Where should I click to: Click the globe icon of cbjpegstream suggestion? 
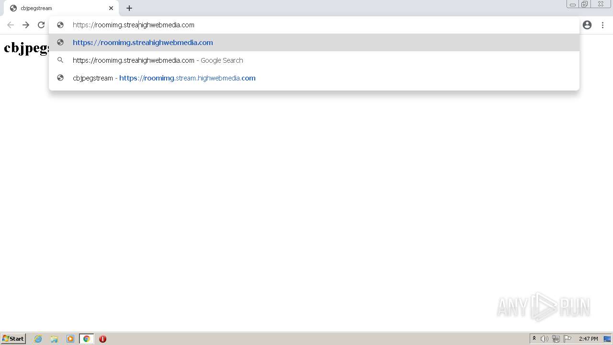[60, 78]
